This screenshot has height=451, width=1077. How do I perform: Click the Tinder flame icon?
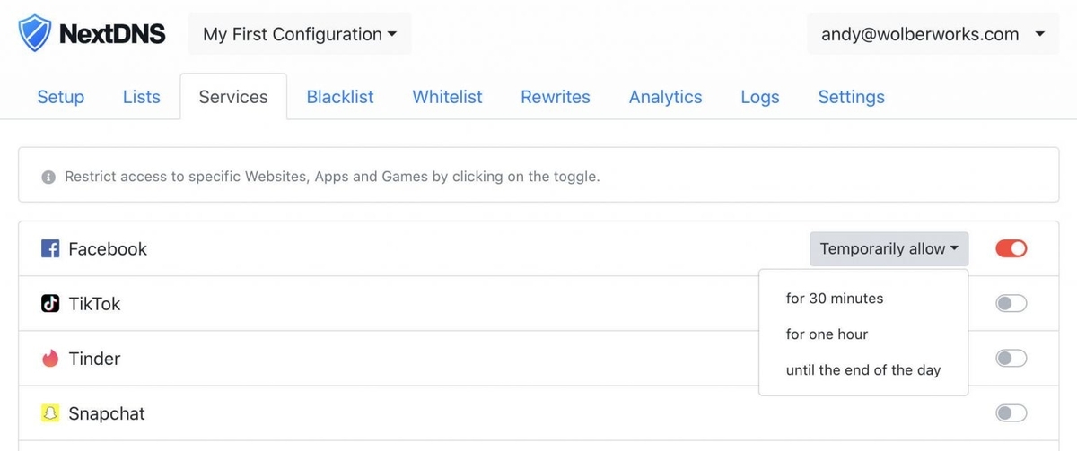click(x=50, y=359)
